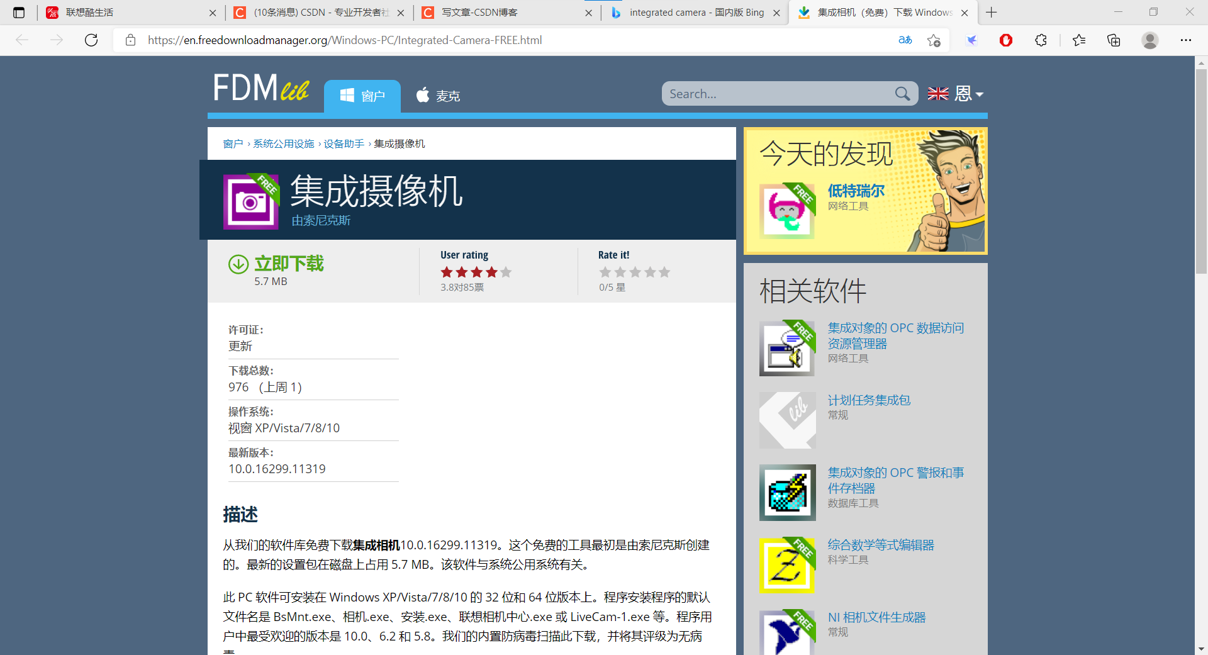Viewport: 1208px width, 655px height.
Task: Click the green download arrow icon
Action: 238,264
